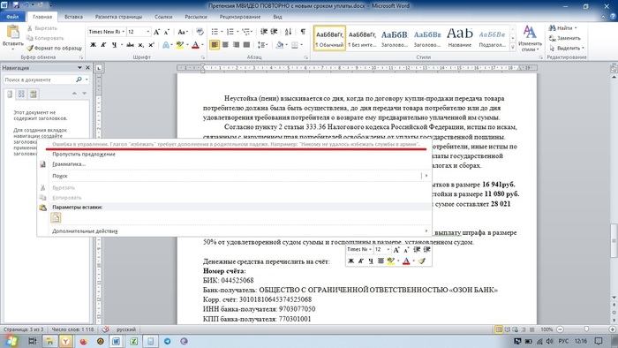Viewport: 618px width, 348px height.
Task: Click mini toolbar highlight color
Action: 390,261
